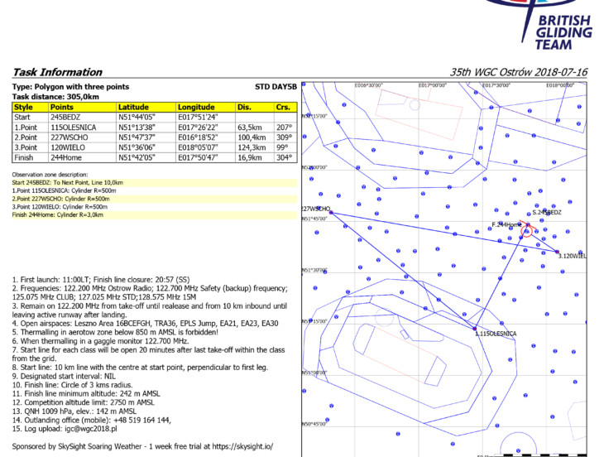This screenshot has width=604, height=457.
Task: Click the Task Information heading
Action: 58,72
